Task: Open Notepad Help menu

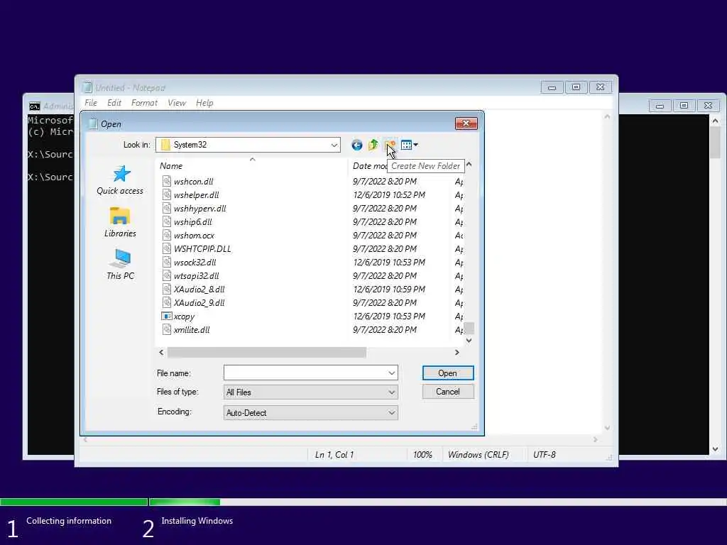Action: click(x=204, y=103)
